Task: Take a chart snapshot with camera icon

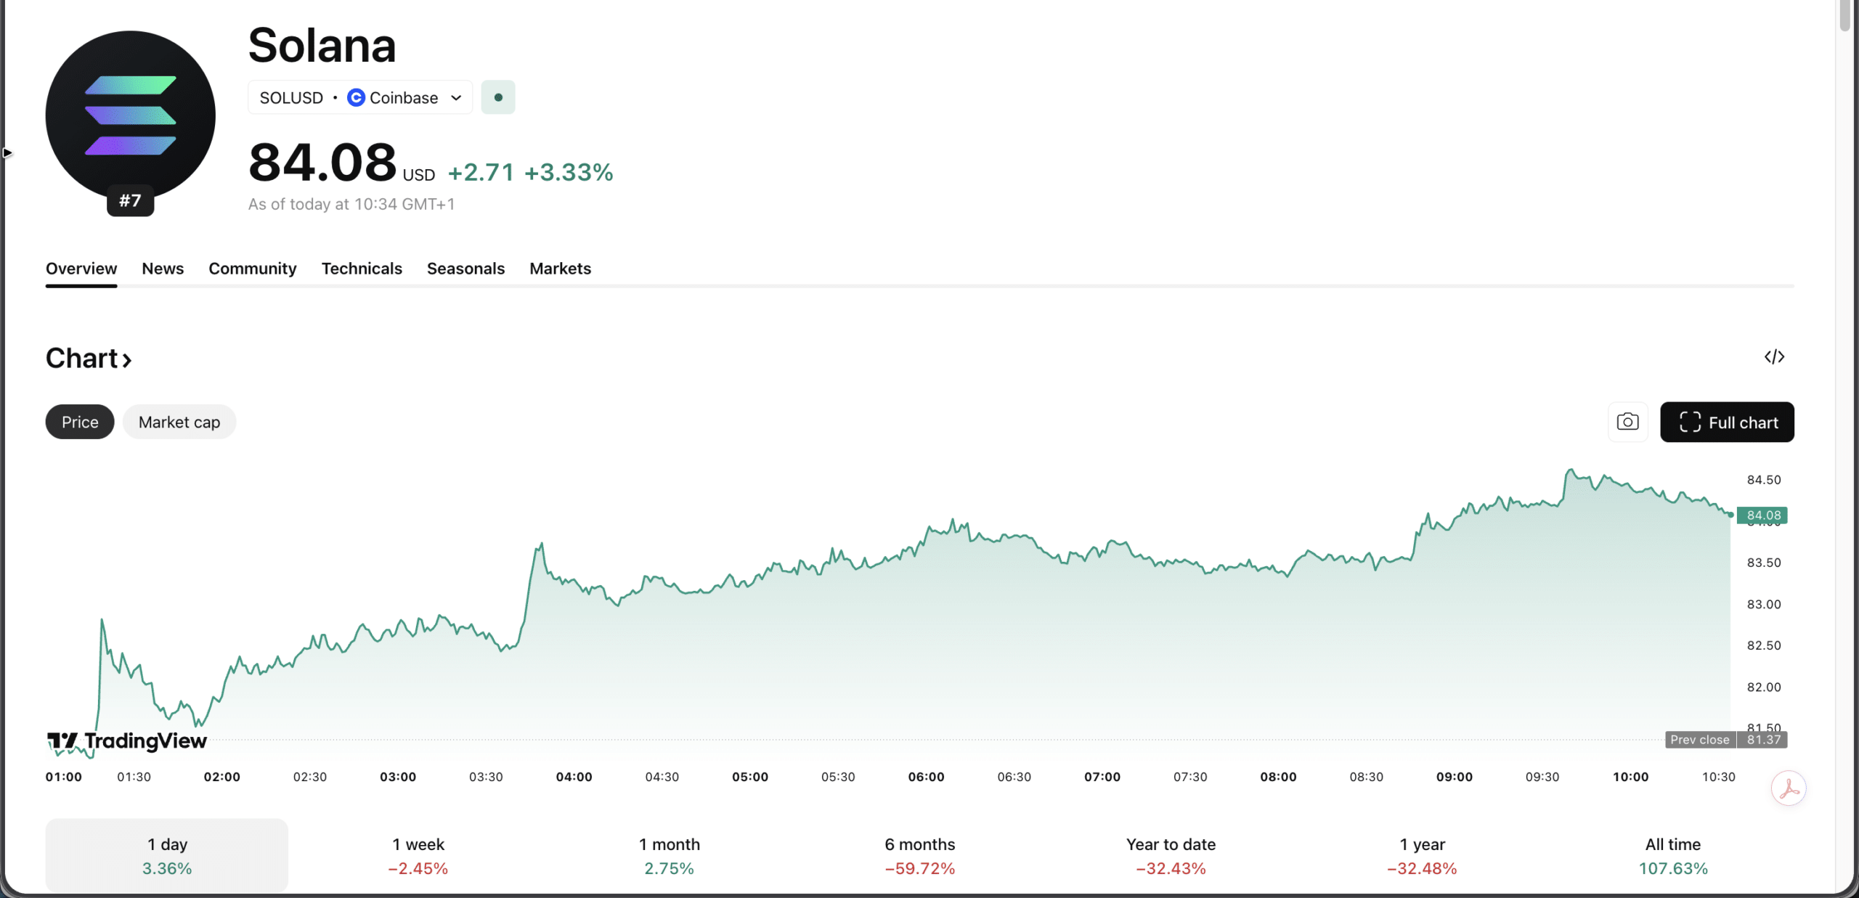Action: [1627, 422]
